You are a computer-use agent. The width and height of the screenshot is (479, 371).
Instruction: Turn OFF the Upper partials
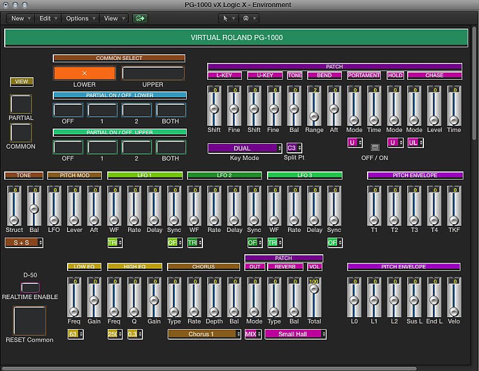click(67, 146)
